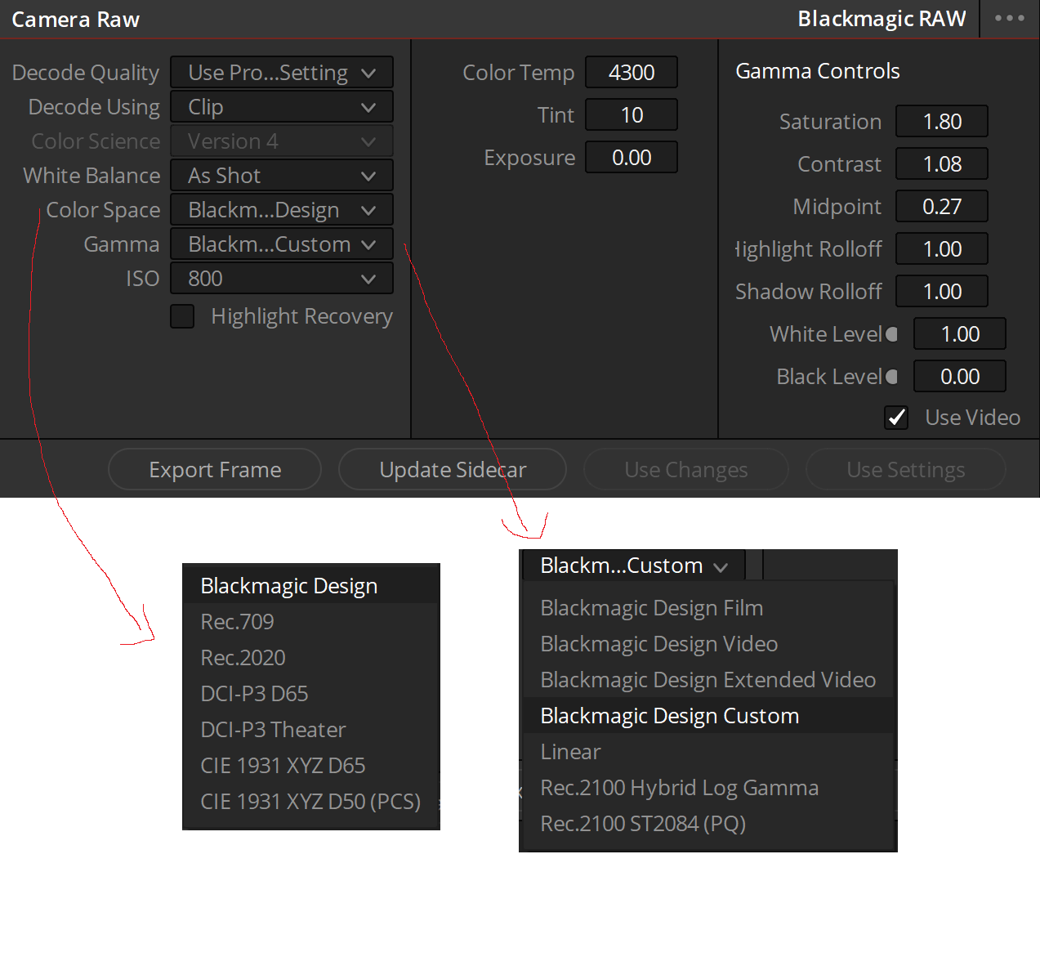
Task: Choose DCI-P3 Theater color space
Action: click(310, 730)
